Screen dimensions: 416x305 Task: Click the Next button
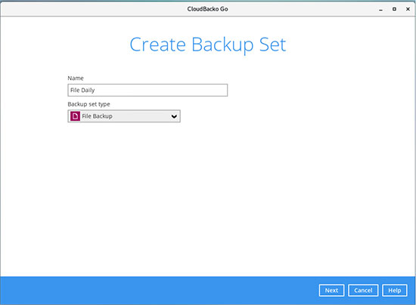coord(331,291)
